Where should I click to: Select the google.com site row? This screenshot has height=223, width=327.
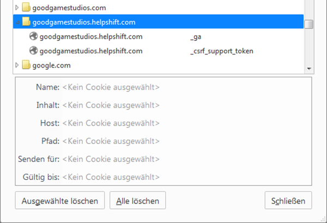click(x=158, y=65)
